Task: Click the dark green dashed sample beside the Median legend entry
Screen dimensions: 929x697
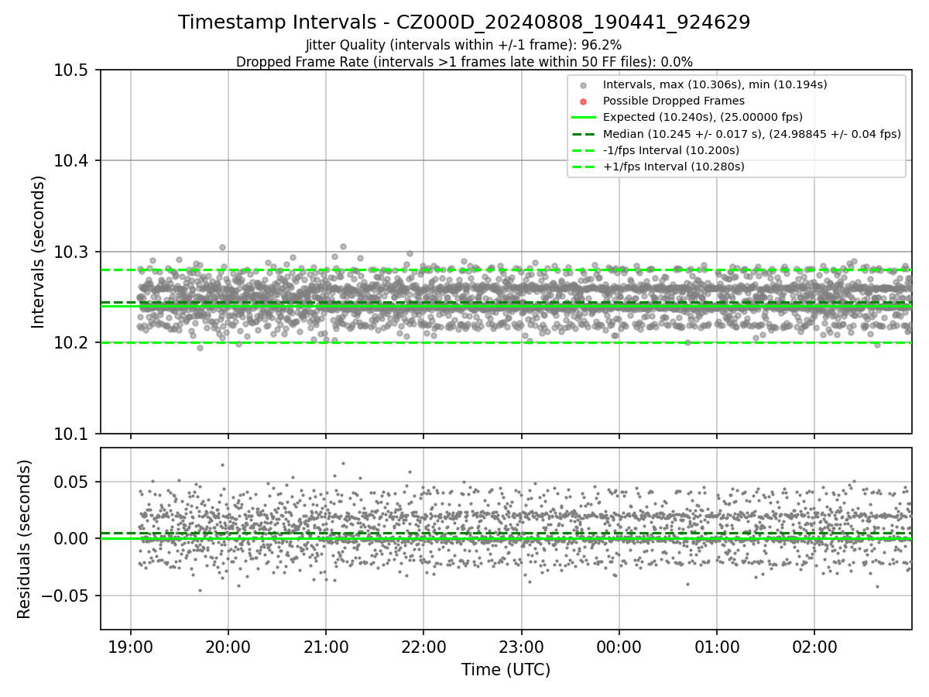Action: [584, 134]
